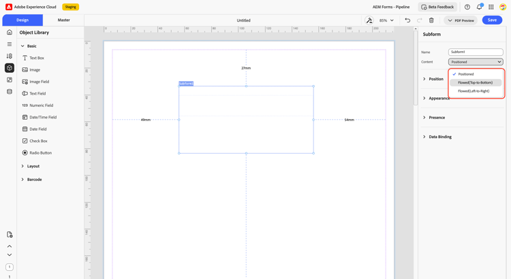This screenshot has width=511, height=279.
Task: Click the Untitled document title
Action: point(243,20)
